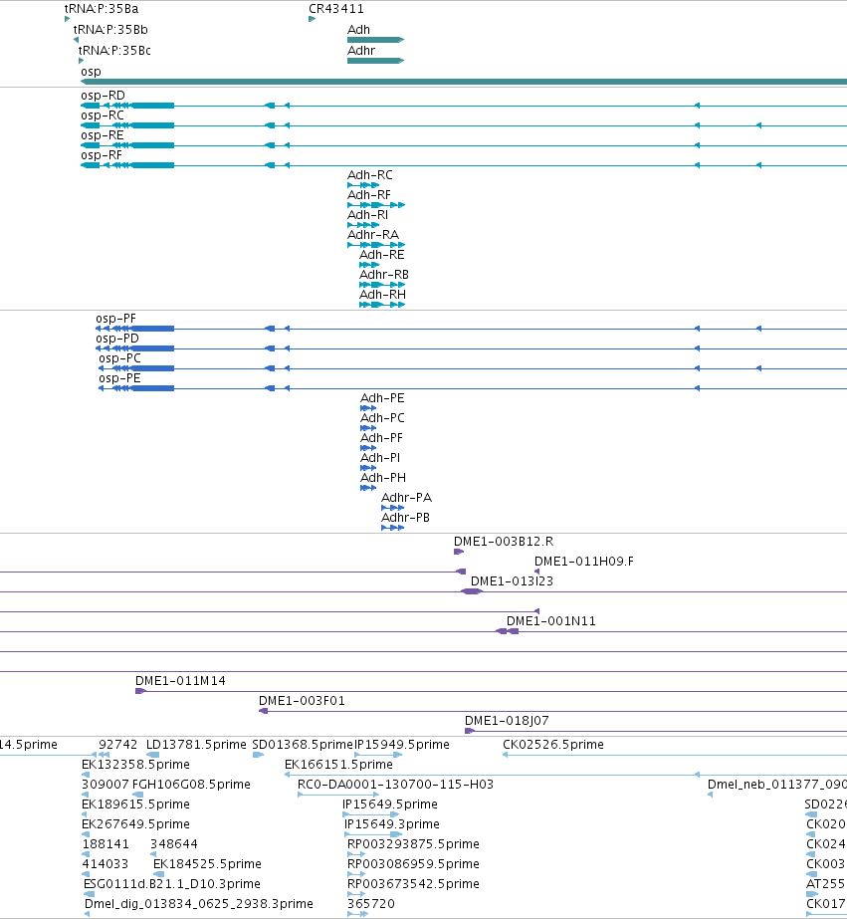Select the Adh-PE protein feature
This screenshot has height=919, width=847.
coord(368,408)
